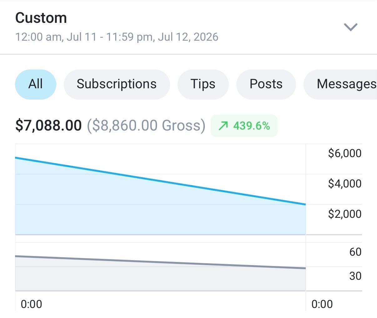
Task: Expand the Custom date range chevron
Action: point(350,27)
